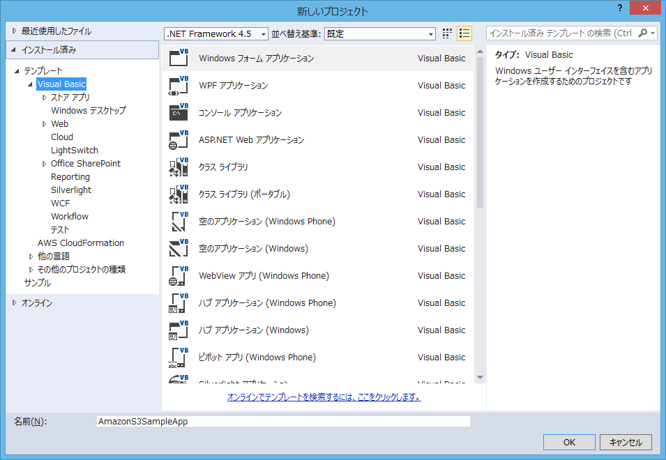Expand the Office SharePoint tree node
Viewport: 666px width, 460px height.
click(44, 164)
